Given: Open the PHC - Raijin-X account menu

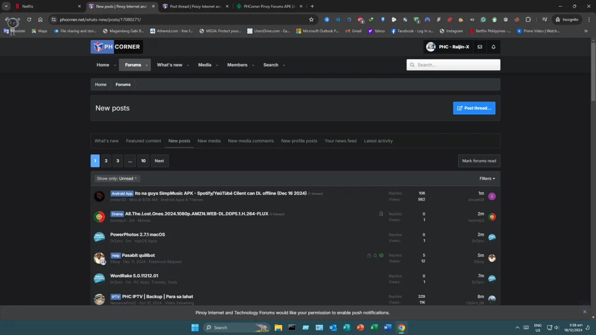Looking at the screenshot, I should [x=448, y=47].
